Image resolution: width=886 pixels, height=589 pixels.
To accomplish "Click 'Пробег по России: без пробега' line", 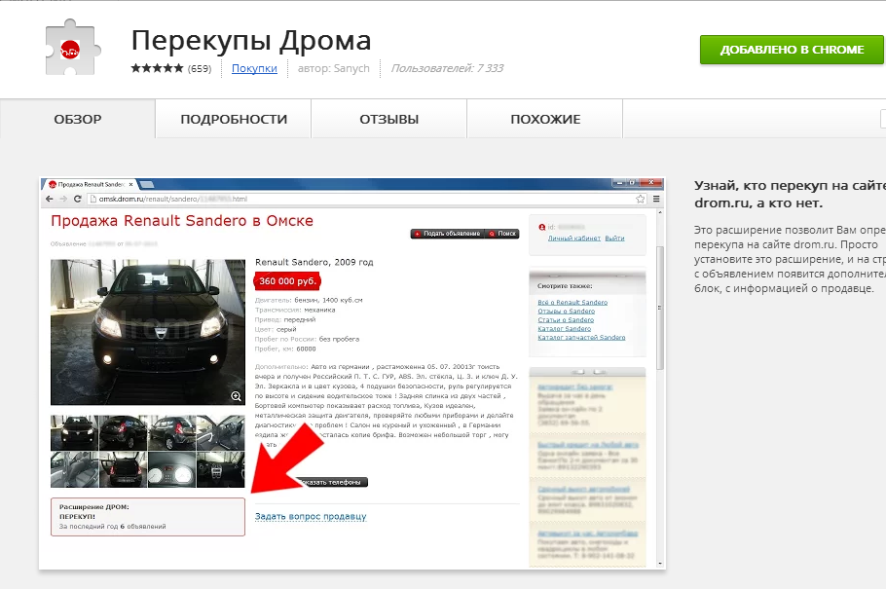I will (307, 339).
